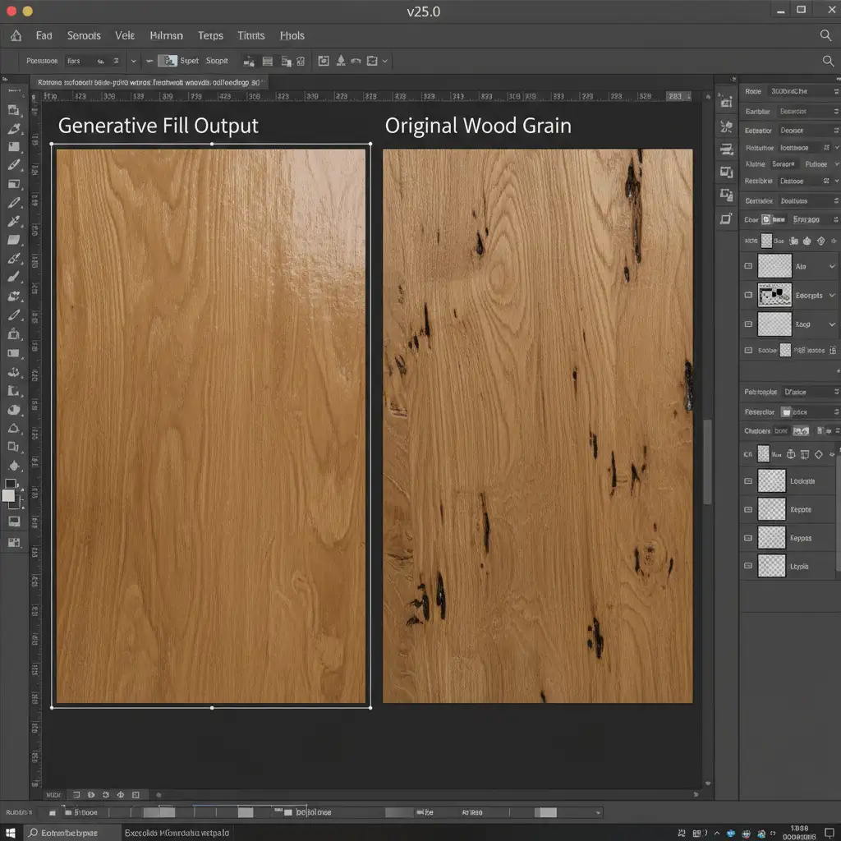Open the Vele menu

[x=125, y=36]
